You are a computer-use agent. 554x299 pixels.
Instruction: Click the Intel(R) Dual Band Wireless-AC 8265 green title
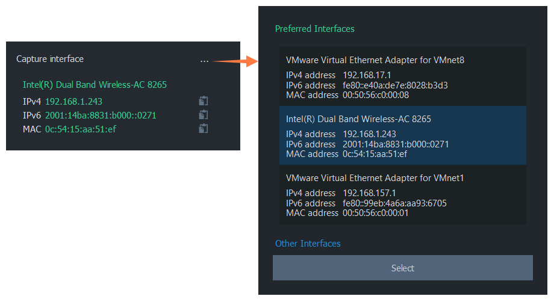(95, 85)
